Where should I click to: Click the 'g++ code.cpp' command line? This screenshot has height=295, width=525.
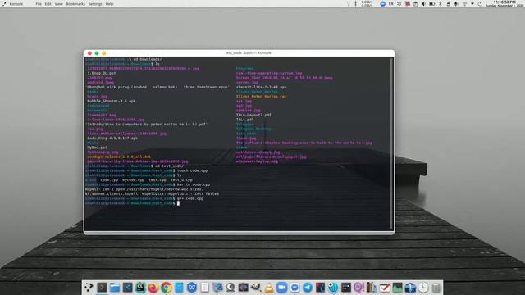[x=190, y=198]
